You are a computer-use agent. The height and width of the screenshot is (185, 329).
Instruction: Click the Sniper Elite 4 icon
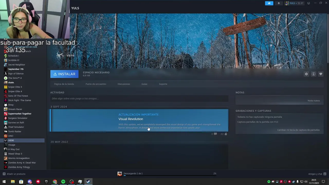tap(6, 91)
